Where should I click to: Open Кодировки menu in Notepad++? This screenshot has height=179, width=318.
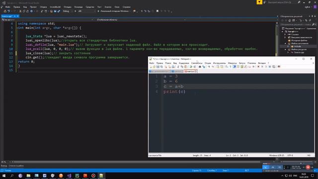(184, 63)
